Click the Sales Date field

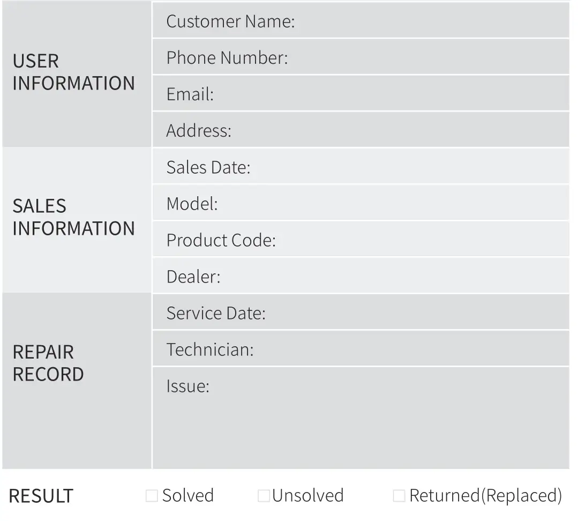tap(407, 167)
